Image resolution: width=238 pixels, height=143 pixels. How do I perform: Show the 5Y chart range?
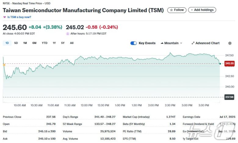[x=63, y=43]
